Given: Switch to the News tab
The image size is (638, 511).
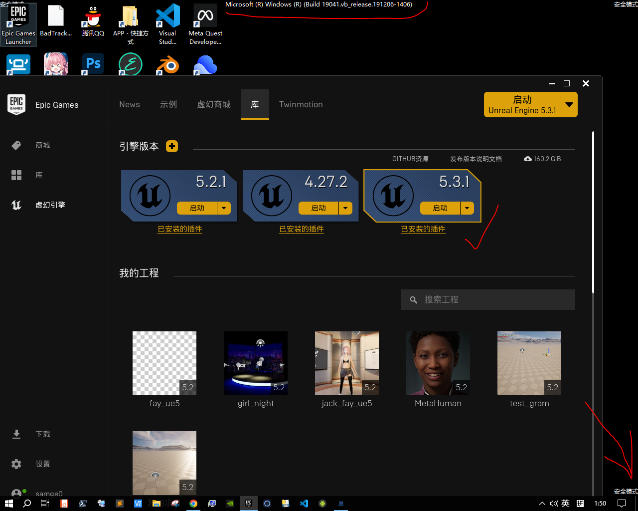Looking at the screenshot, I should point(130,104).
